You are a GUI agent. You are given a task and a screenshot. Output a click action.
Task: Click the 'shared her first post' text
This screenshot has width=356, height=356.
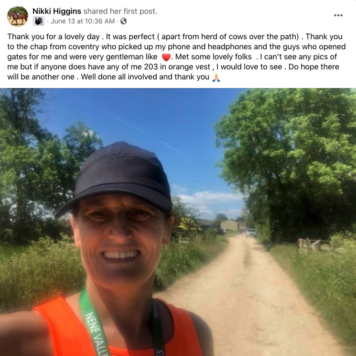click(120, 11)
